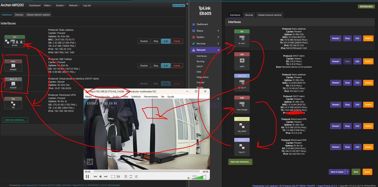Show the VLC playlist
The height and width of the screenshot is (187, 378).
pyautogui.click(x=125, y=177)
